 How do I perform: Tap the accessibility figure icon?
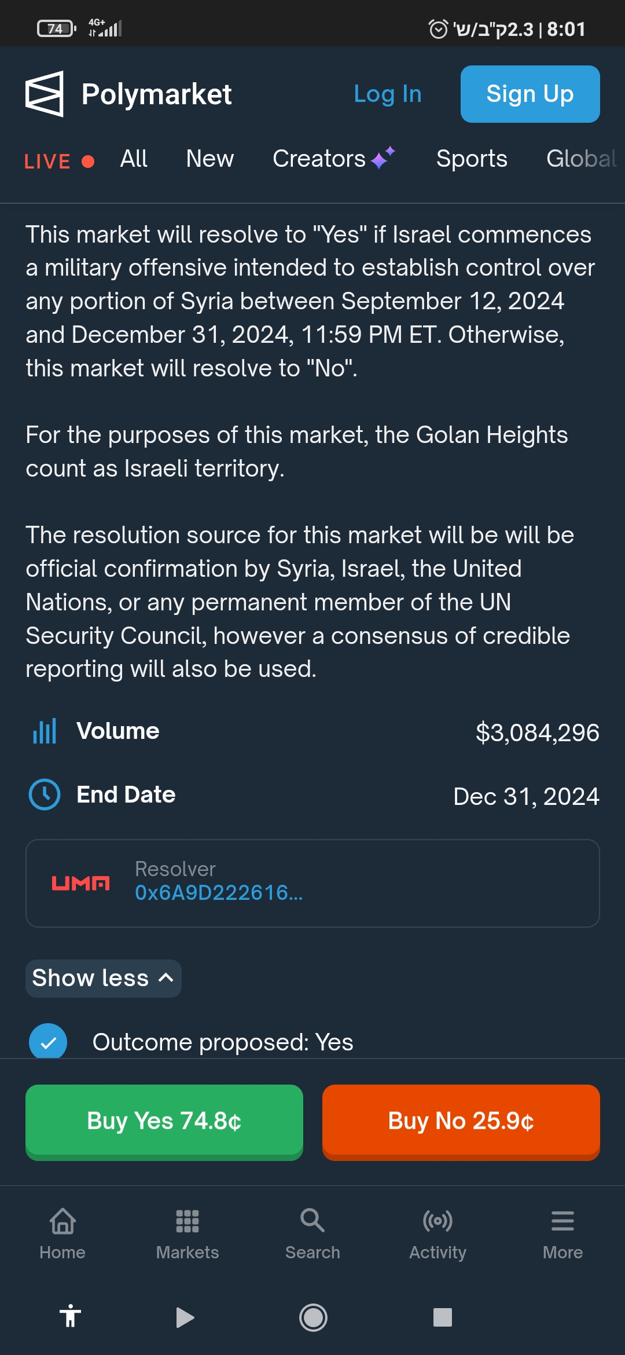[70, 1316]
